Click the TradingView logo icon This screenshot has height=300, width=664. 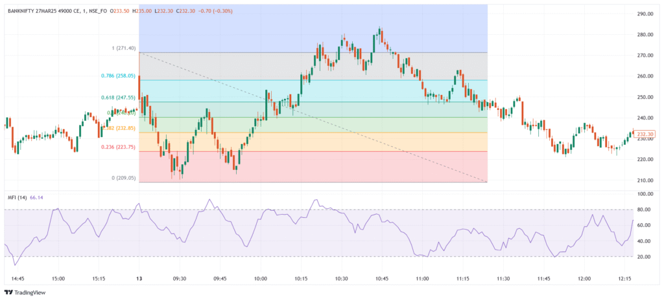10,292
